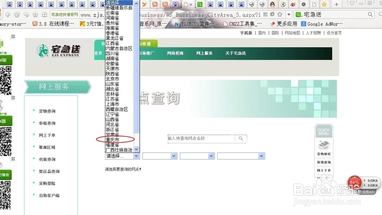Open the 关于宅急送 navigation menu

point(236,53)
